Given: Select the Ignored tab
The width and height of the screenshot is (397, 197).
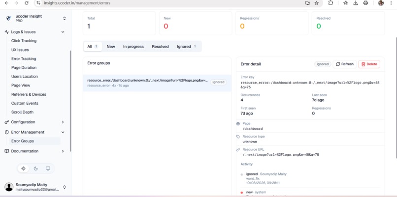Looking at the screenshot, I should pyautogui.click(x=187, y=47).
